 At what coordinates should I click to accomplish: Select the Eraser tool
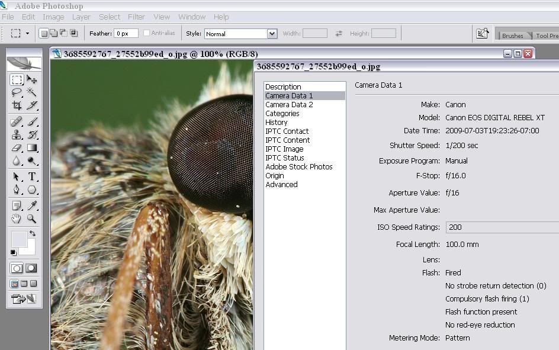[17, 148]
